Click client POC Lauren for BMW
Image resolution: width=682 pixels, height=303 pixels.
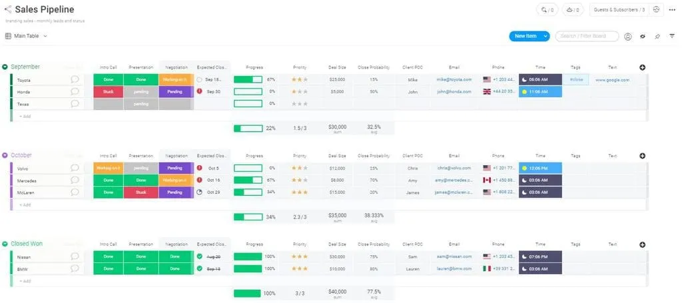[x=413, y=268]
